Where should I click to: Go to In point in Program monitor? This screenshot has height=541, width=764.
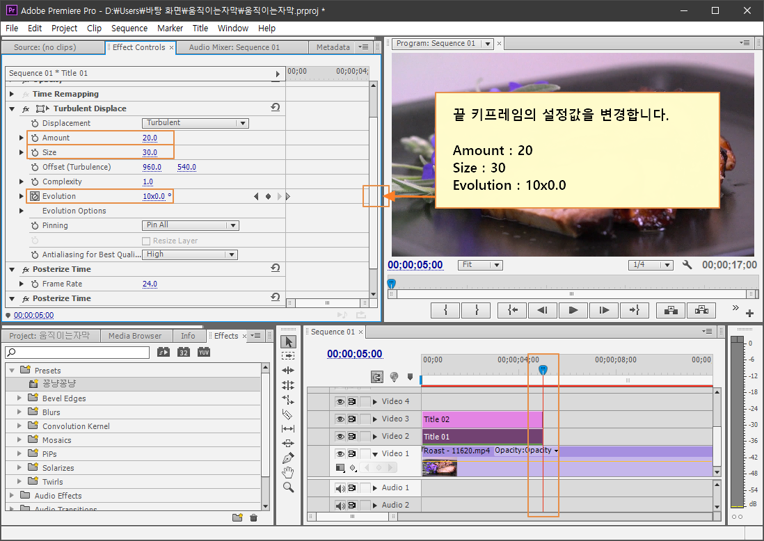point(511,310)
